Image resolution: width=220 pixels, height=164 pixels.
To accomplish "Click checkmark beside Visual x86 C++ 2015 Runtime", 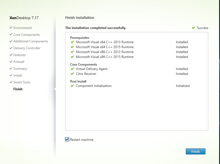I will [72, 57].
